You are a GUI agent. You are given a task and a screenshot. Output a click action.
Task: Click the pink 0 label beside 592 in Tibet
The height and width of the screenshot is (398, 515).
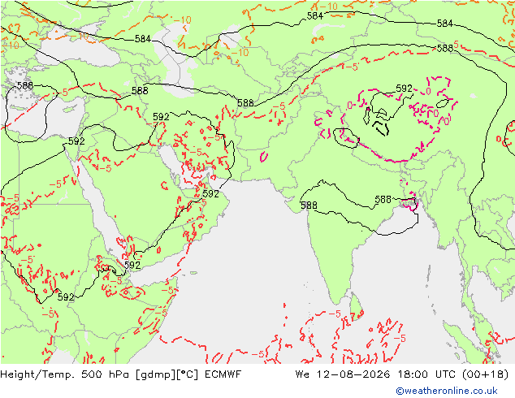click(x=428, y=91)
